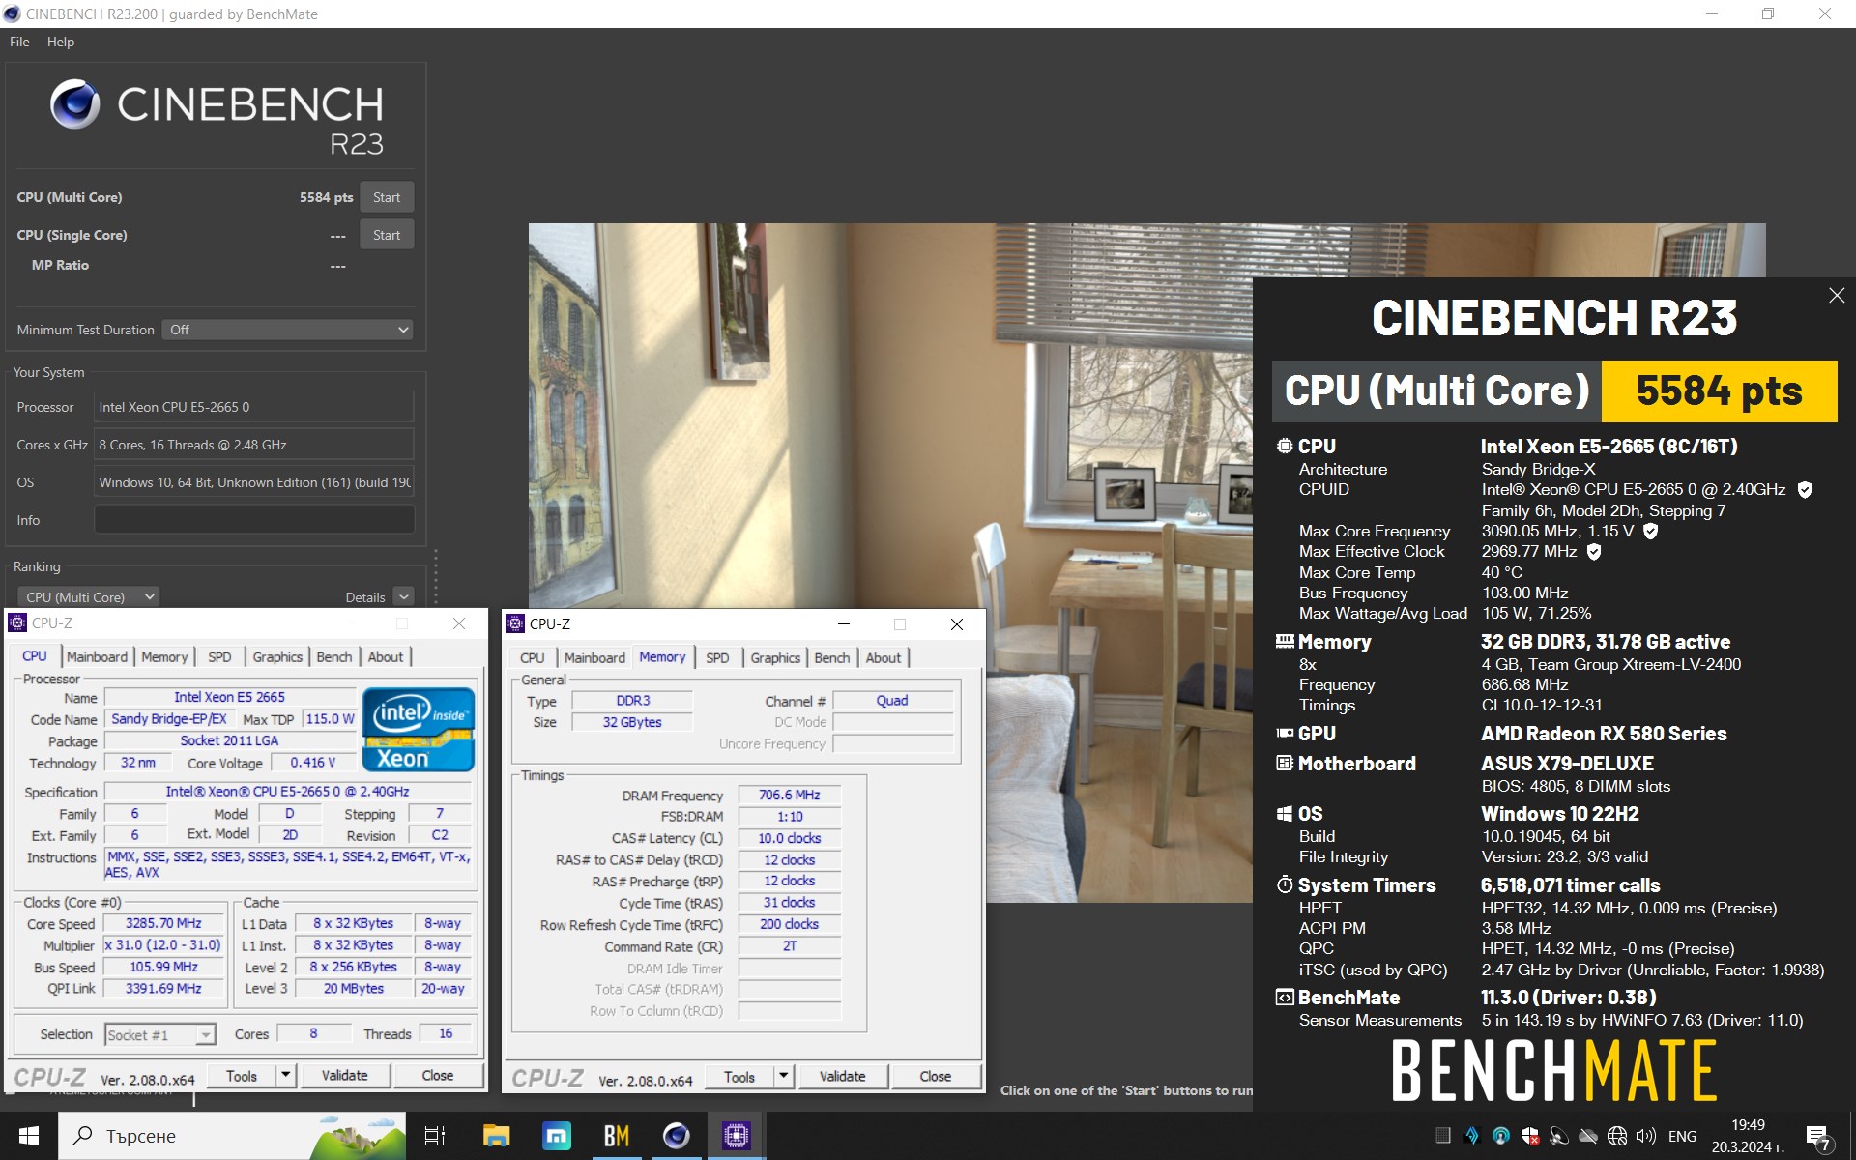
Task: Switch to SPD tab in left CPU-Z
Action: click(219, 657)
